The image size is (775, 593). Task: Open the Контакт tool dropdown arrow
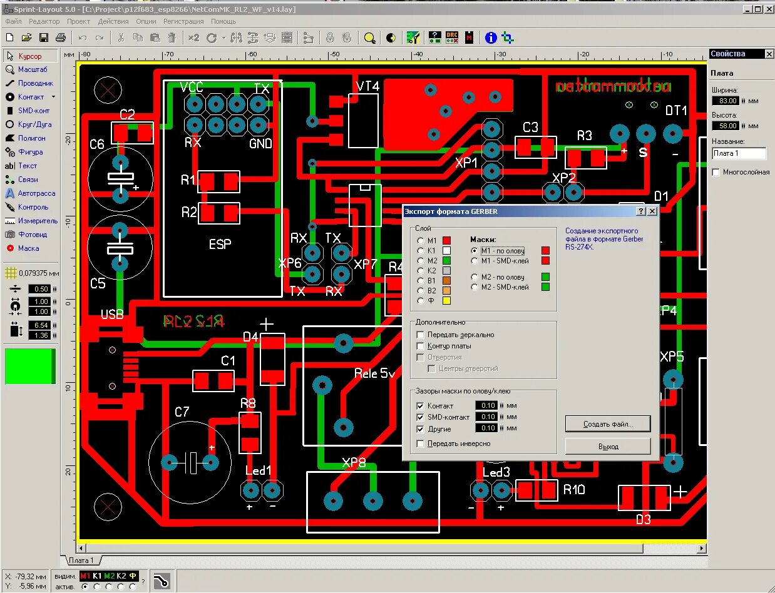tap(53, 97)
